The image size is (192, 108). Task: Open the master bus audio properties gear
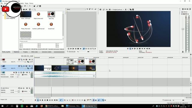[x=183, y=9]
